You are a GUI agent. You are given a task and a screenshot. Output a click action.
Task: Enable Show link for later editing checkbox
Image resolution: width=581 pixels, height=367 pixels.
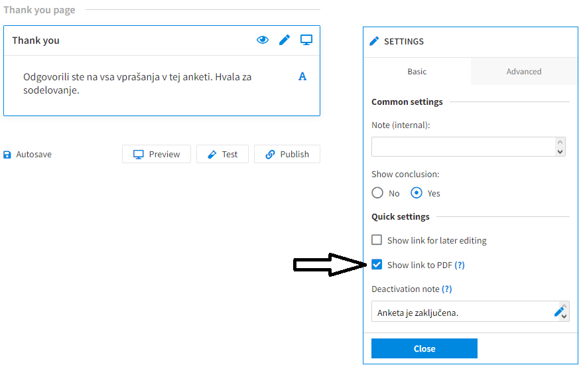coord(377,240)
